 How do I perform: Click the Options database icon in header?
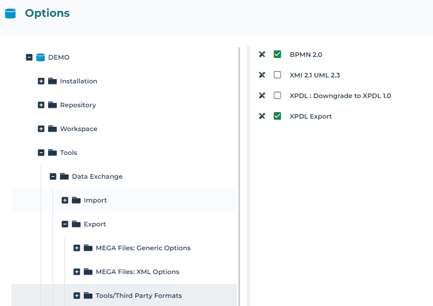(x=10, y=14)
